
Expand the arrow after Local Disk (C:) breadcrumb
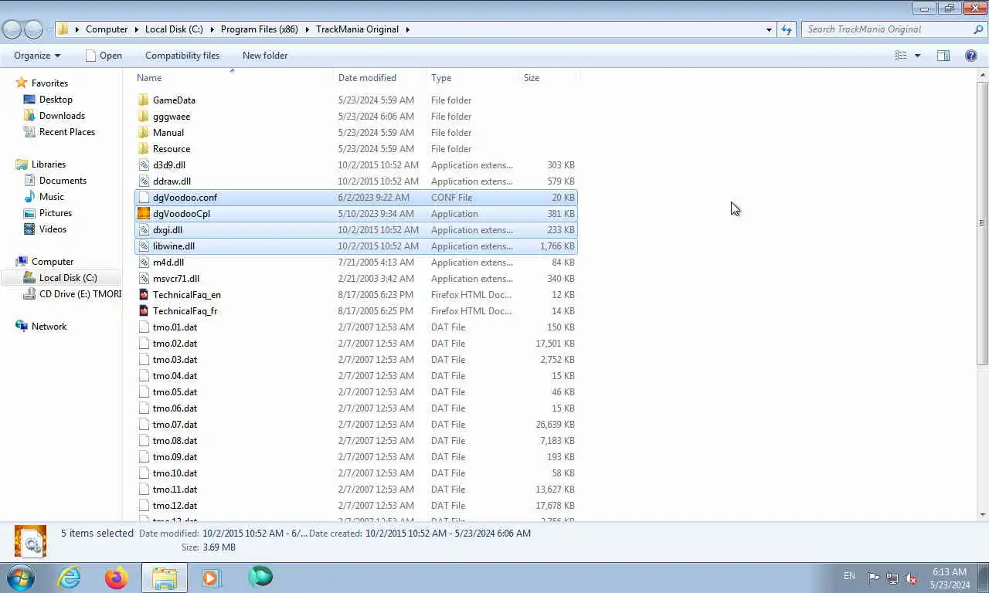pyautogui.click(x=212, y=29)
